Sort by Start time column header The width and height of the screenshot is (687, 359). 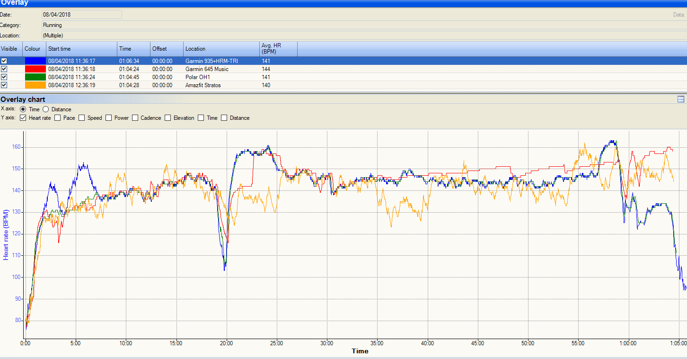(x=81, y=49)
